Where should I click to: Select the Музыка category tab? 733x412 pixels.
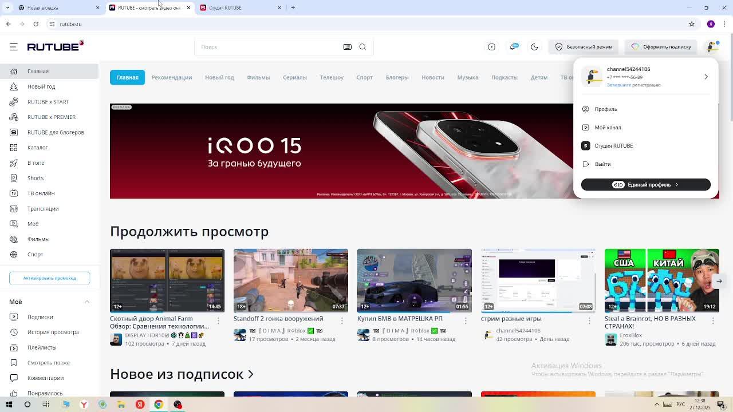pos(468,77)
